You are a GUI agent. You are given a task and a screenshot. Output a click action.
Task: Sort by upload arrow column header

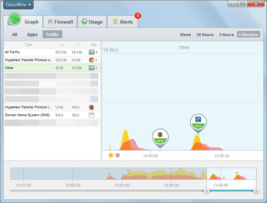pyautogui.click(x=78, y=45)
